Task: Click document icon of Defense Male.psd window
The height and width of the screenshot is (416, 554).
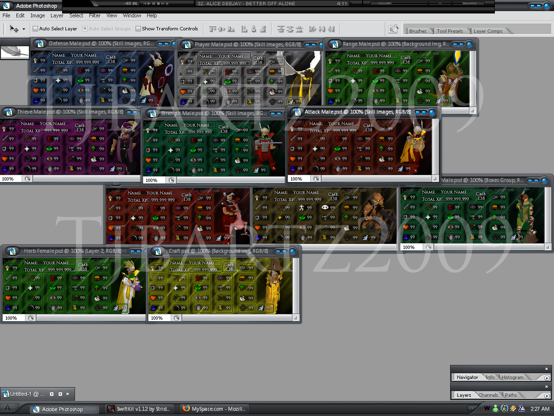Action: point(40,44)
